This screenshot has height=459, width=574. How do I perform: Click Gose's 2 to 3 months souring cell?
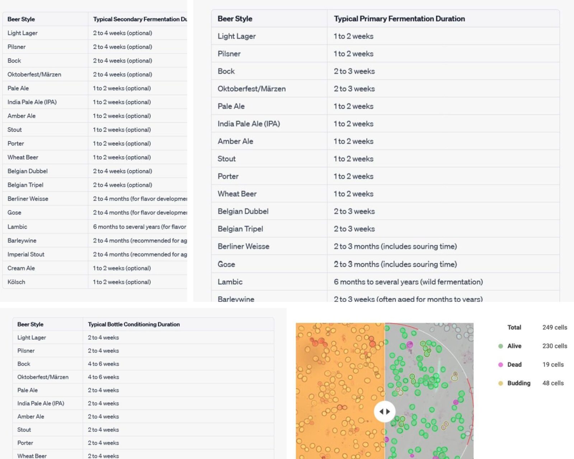(395, 264)
